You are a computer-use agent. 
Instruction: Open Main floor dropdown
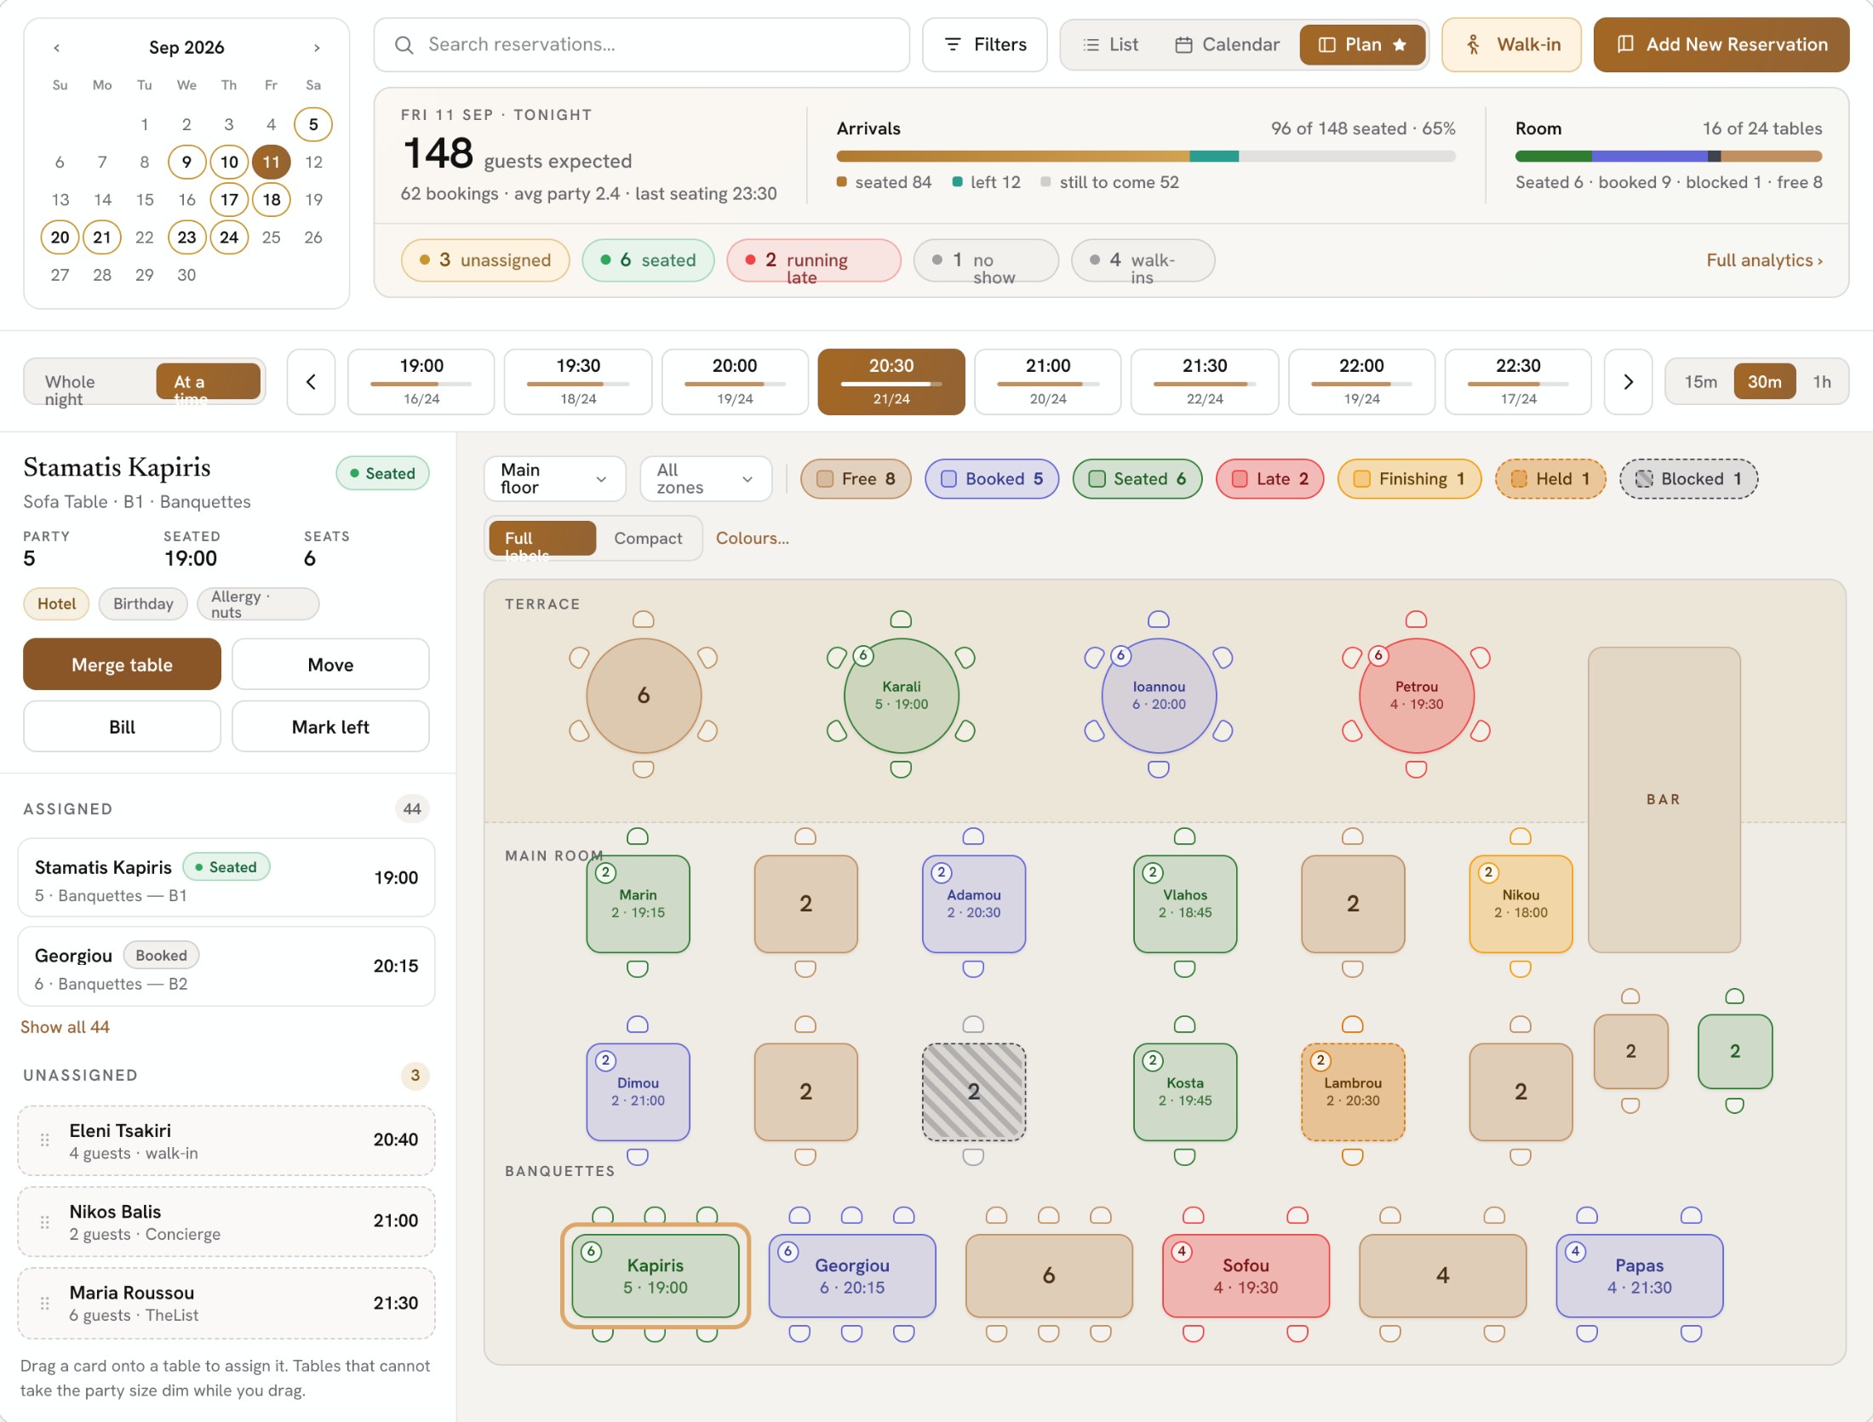point(554,478)
